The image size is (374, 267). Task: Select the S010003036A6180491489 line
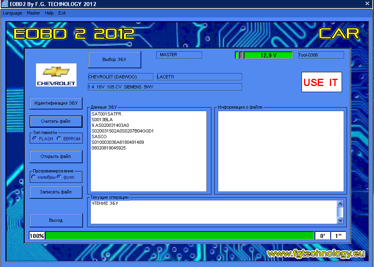tap(118, 142)
